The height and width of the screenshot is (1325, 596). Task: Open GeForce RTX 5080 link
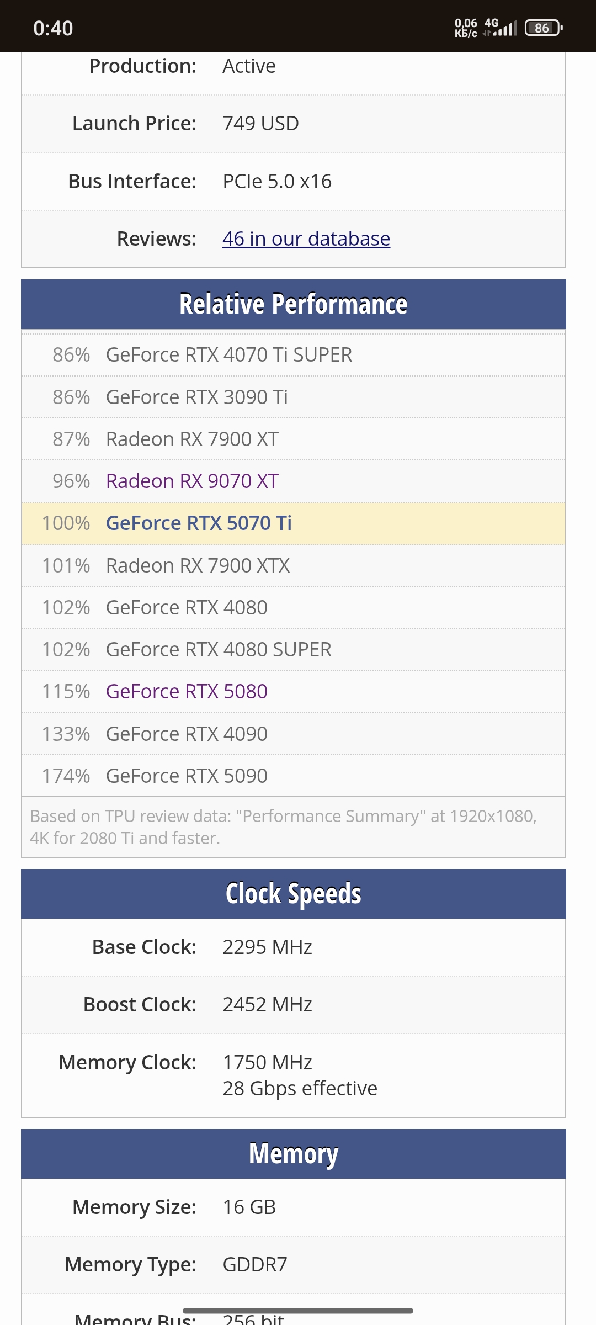(x=187, y=691)
